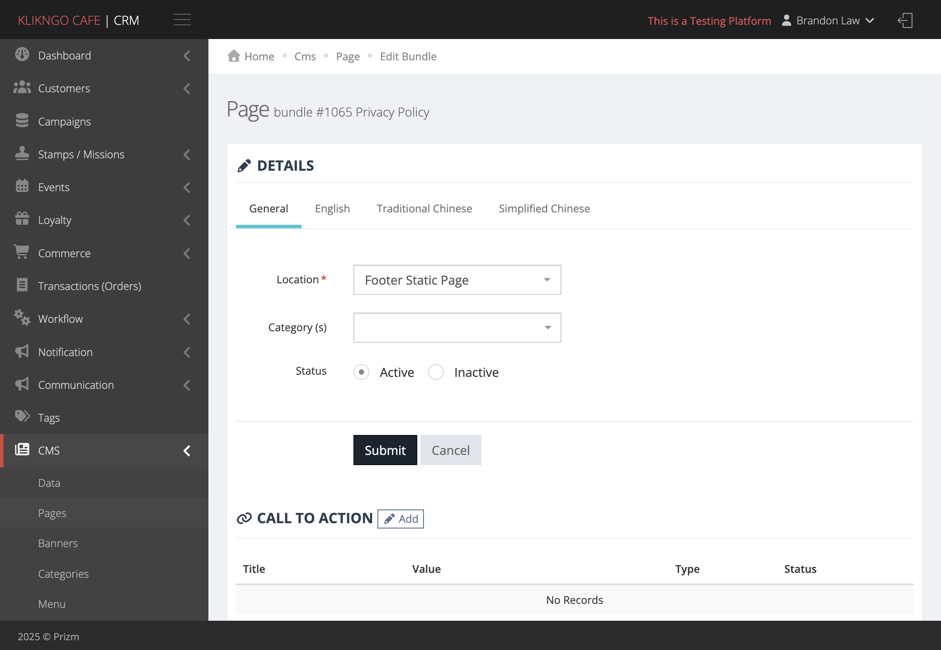The image size is (941, 650).
Task: Toggle the hamburger sidebar menu icon
Action: [182, 20]
